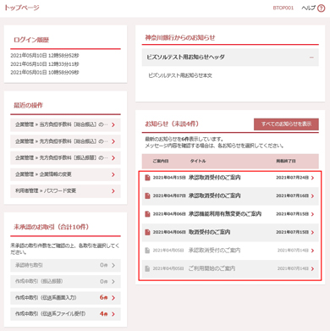Screen dimensions: 330x331
Task: Open 利用者管理 » パスワード変更
Action: coord(65,191)
